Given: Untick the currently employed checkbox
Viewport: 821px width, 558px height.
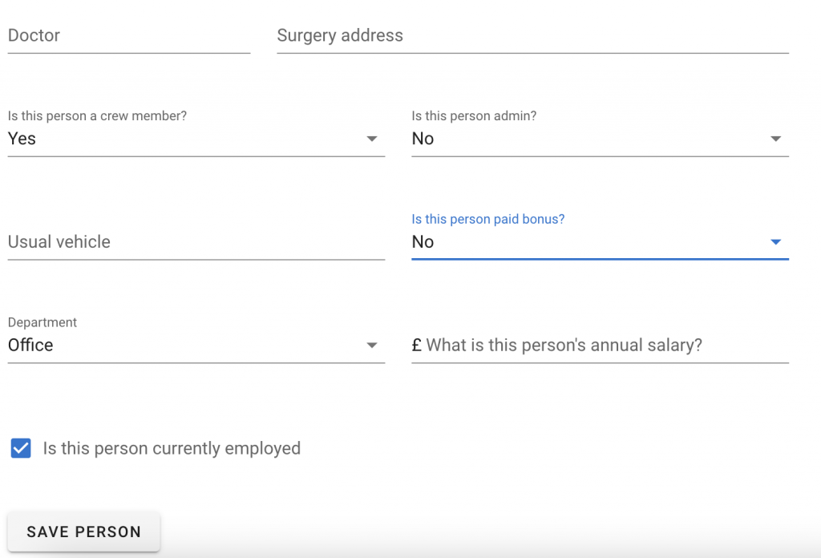Looking at the screenshot, I should 21,448.
